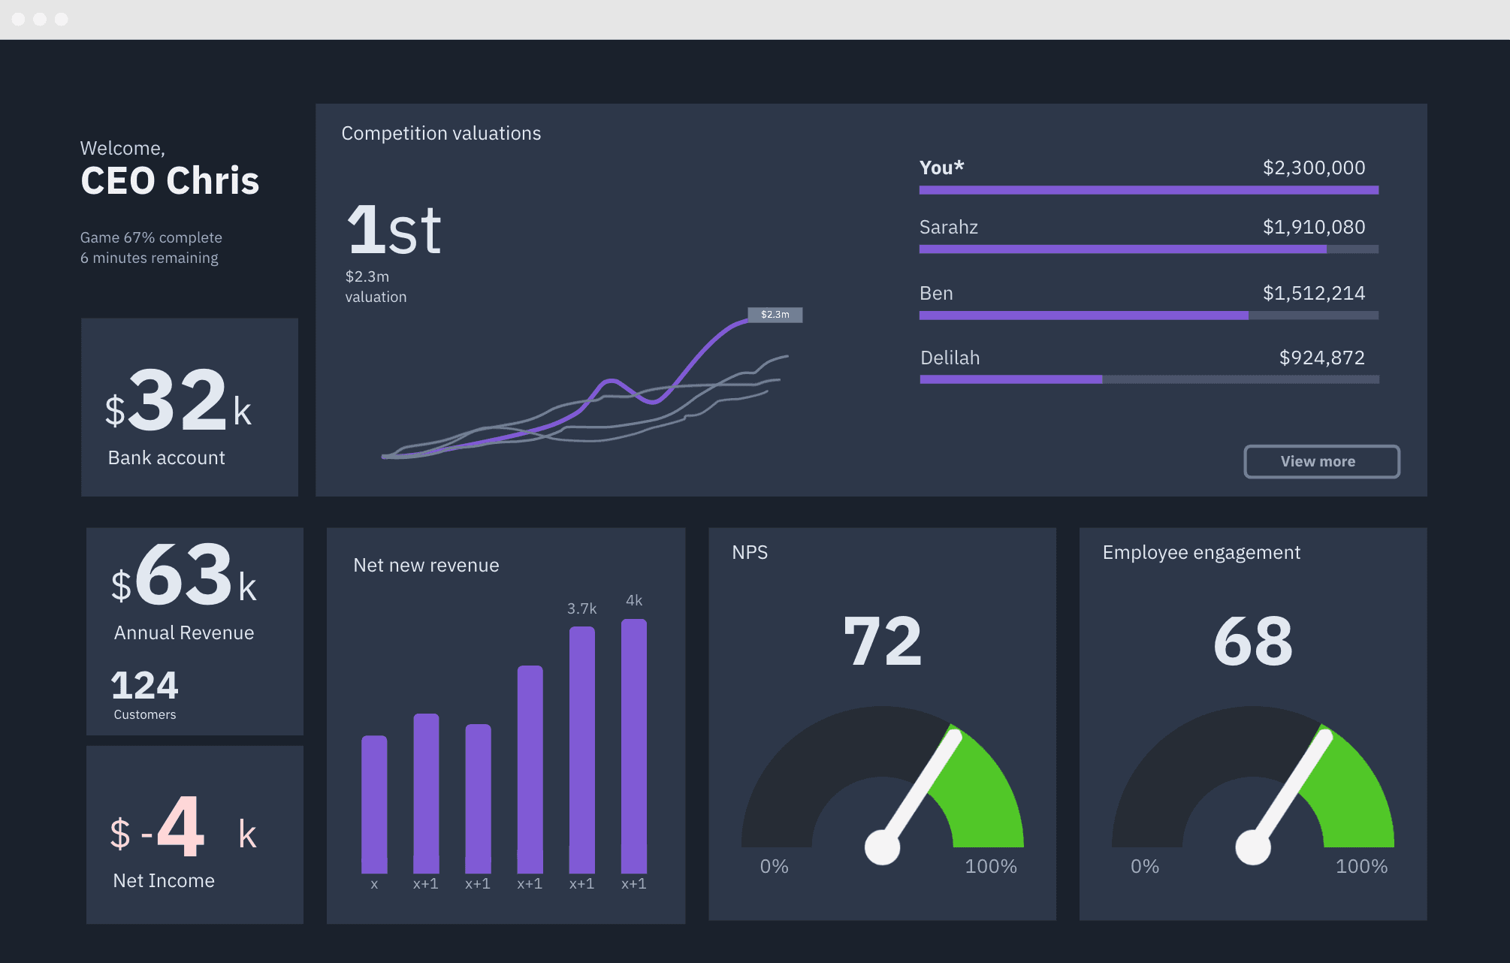Viewport: 1510px width, 963px height.
Task: Open CEO Chris welcome name link
Action: click(170, 180)
